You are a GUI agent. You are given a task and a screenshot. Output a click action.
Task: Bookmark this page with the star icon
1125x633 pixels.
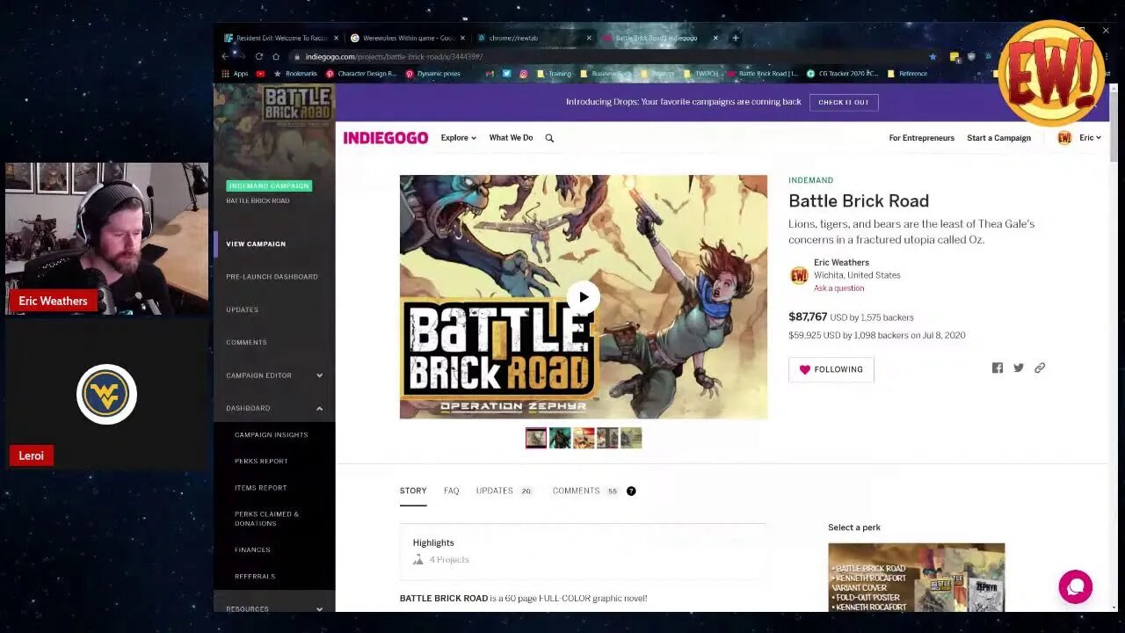933,56
